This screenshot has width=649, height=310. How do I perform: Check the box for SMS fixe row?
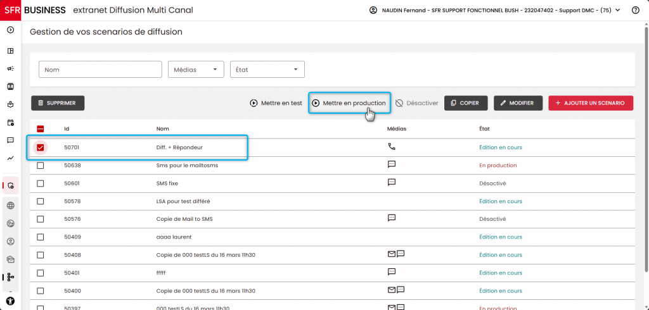point(40,183)
